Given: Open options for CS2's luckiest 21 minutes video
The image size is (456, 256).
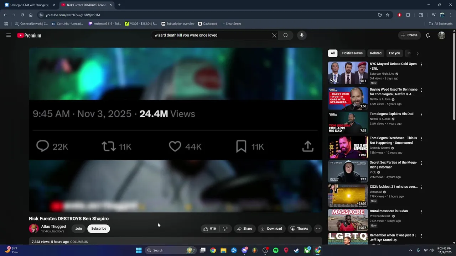Looking at the screenshot, I should pyautogui.click(x=421, y=187).
